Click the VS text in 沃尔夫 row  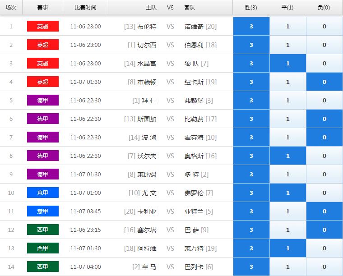coord(170,156)
